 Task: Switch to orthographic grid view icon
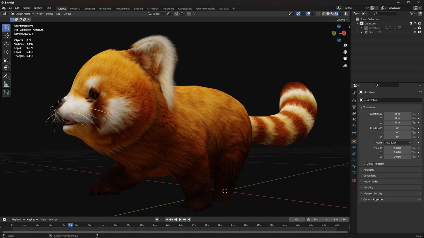[x=345, y=65]
